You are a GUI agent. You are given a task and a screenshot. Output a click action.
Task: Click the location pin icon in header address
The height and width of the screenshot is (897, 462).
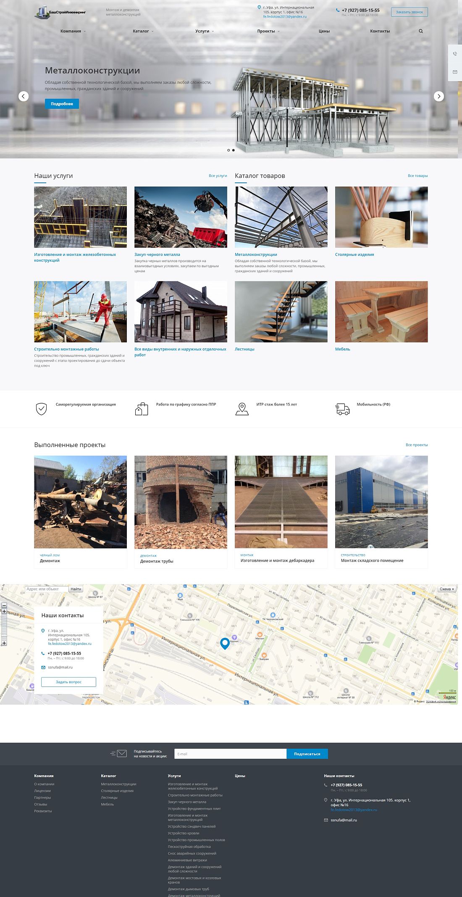point(259,7)
